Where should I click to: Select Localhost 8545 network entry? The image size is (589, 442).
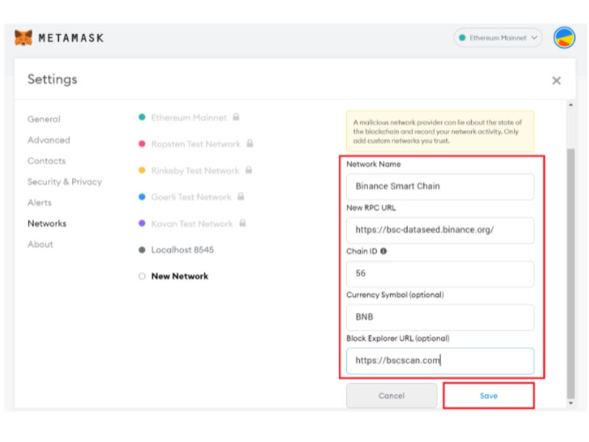click(x=182, y=250)
